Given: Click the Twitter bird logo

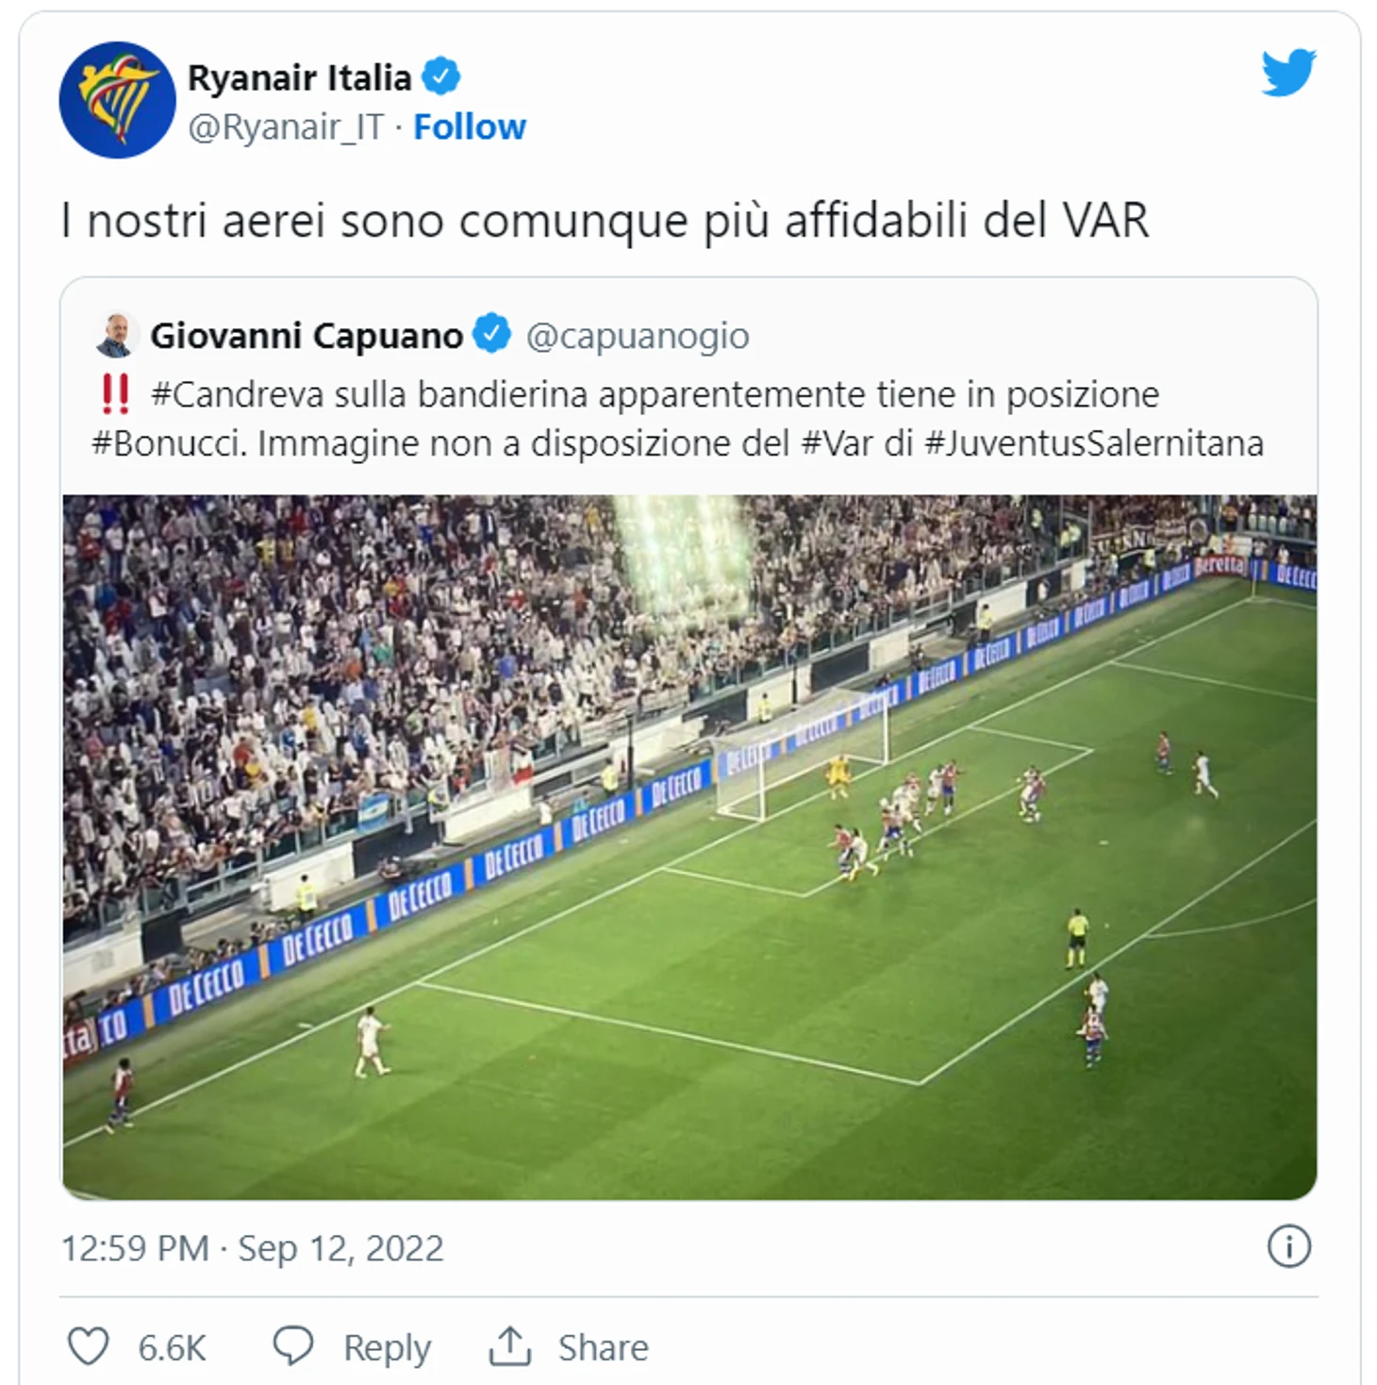Looking at the screenshot, I should click(1288, 73).
